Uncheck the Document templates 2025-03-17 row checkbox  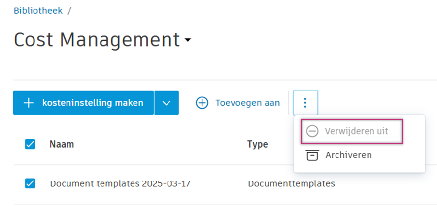tap(30, 183)
